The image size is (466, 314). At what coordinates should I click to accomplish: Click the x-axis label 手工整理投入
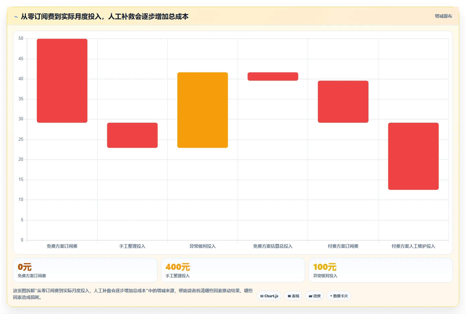point(132,246)
